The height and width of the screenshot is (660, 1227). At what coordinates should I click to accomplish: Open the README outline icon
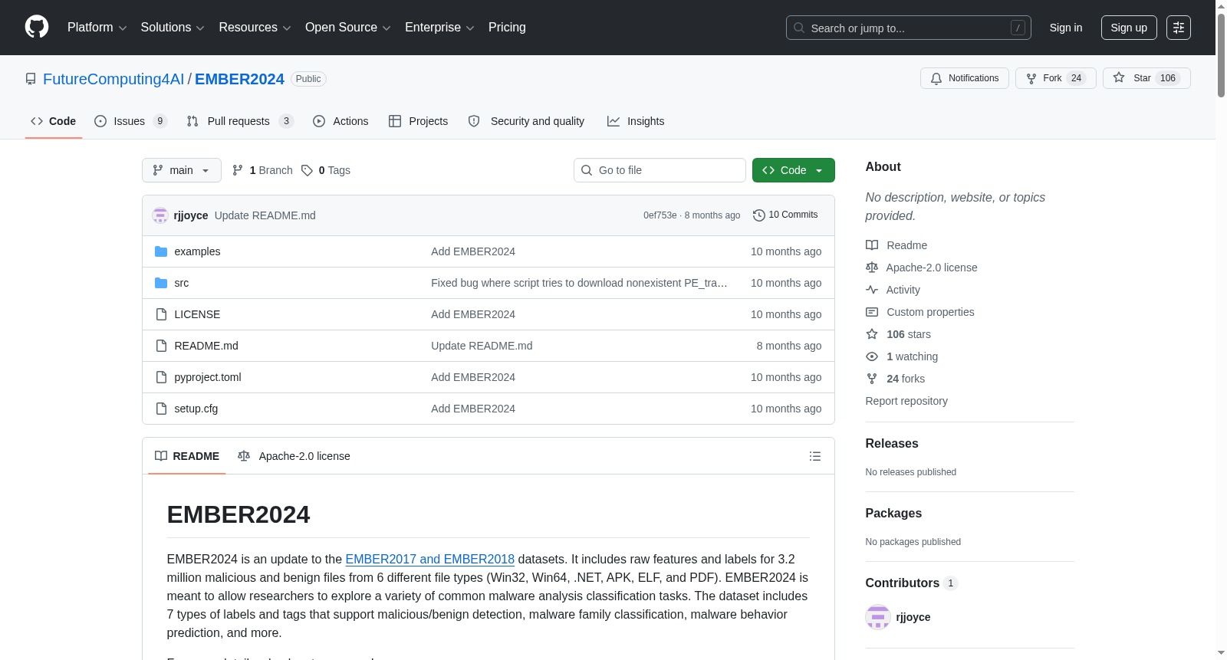[x=815, y=456]
